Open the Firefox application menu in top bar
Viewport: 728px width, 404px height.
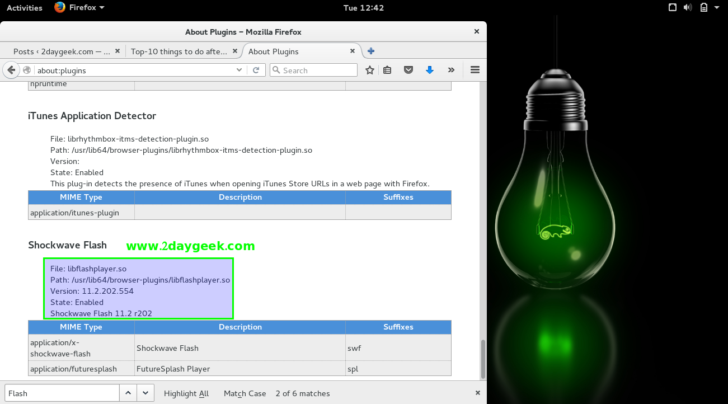coord(79,8)
